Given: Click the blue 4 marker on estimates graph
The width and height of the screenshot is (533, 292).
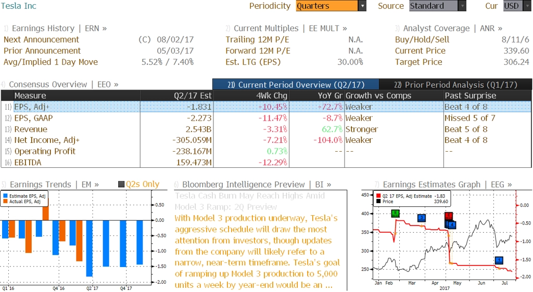Looking at the screenshot, I should [x=452, y=224].
